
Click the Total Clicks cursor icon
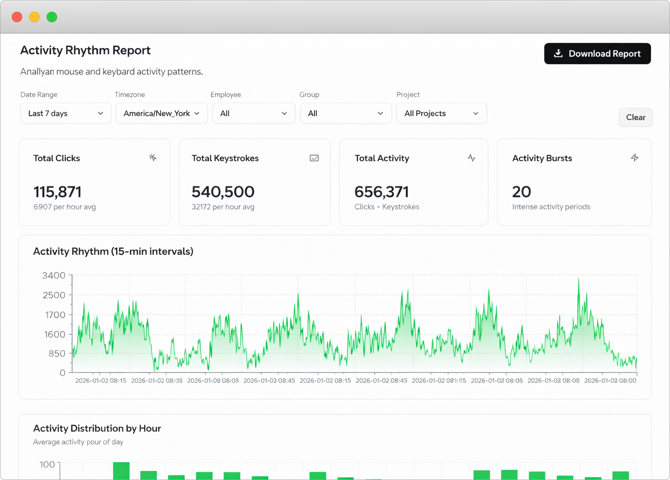point(152,158)
